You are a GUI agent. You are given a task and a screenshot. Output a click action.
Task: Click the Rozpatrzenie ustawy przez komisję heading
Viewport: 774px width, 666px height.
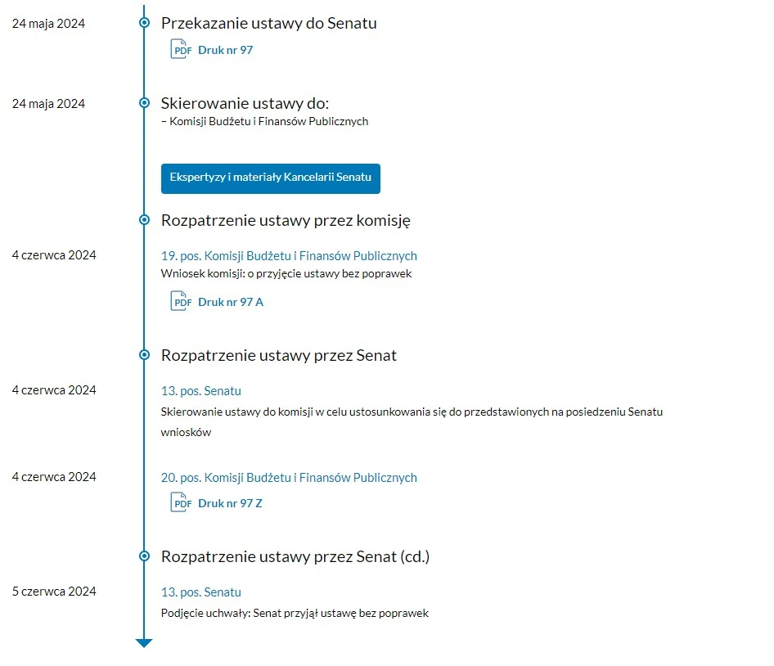point(285,220)
